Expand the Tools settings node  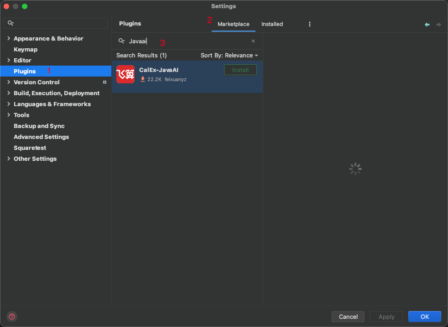(x=9, y=115)
